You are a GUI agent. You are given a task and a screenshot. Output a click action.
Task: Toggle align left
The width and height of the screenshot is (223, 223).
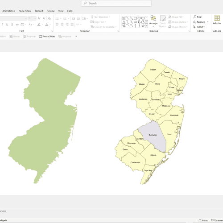click(x=57, y=25)
